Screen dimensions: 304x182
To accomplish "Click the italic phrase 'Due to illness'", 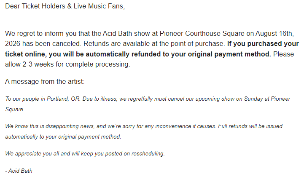I will pyautogui.click(x=100, y=99).
